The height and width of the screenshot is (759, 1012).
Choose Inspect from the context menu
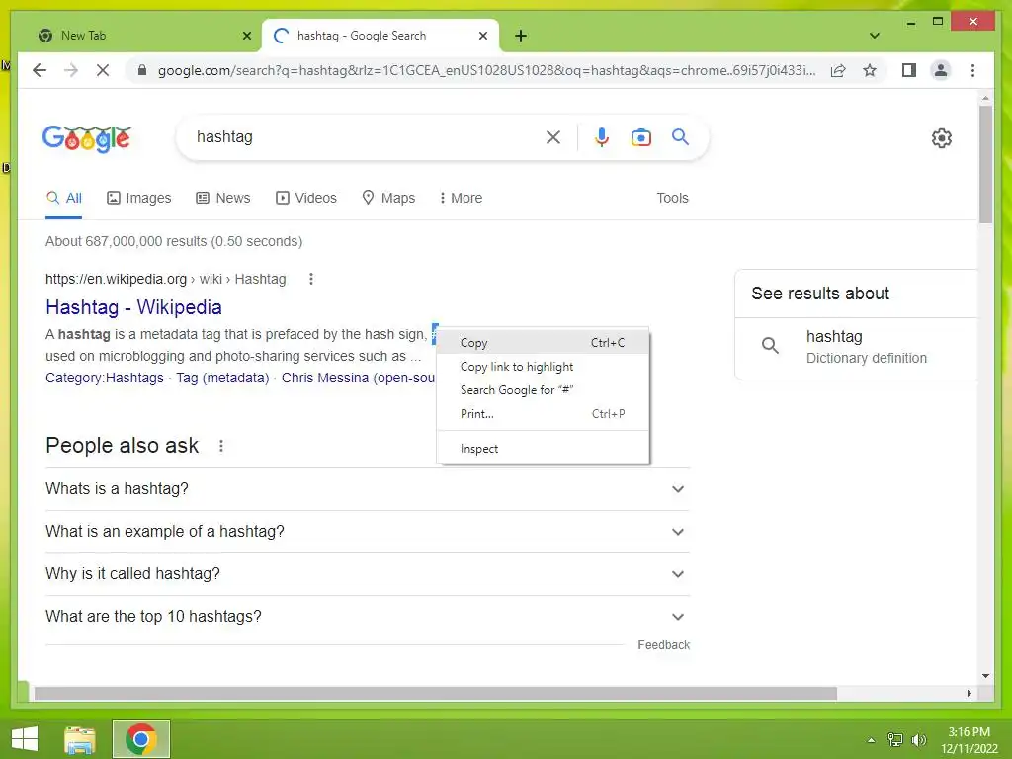(543, 449)
